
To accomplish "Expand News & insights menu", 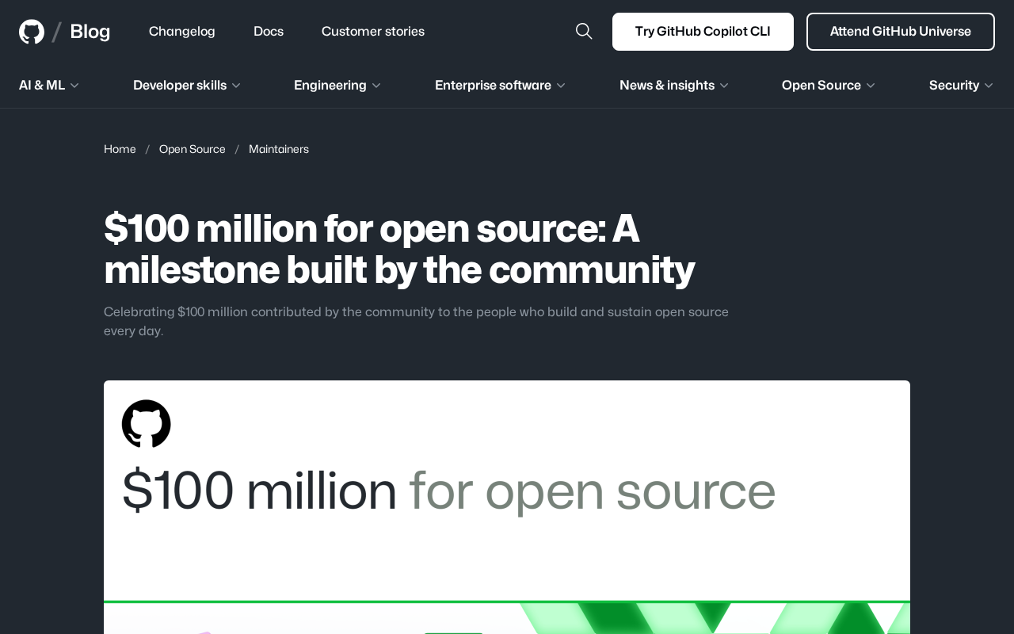I will coord(674,86).
